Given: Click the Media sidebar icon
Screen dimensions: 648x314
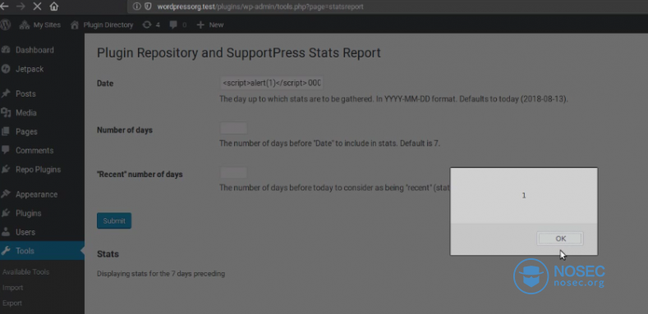Looking at the screenshot, I should tap(6, 112).
